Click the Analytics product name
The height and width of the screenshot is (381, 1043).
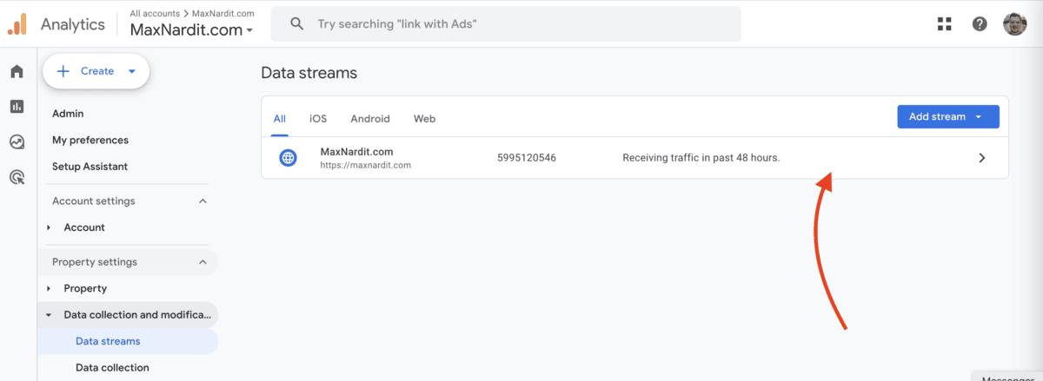click(73, 24)
